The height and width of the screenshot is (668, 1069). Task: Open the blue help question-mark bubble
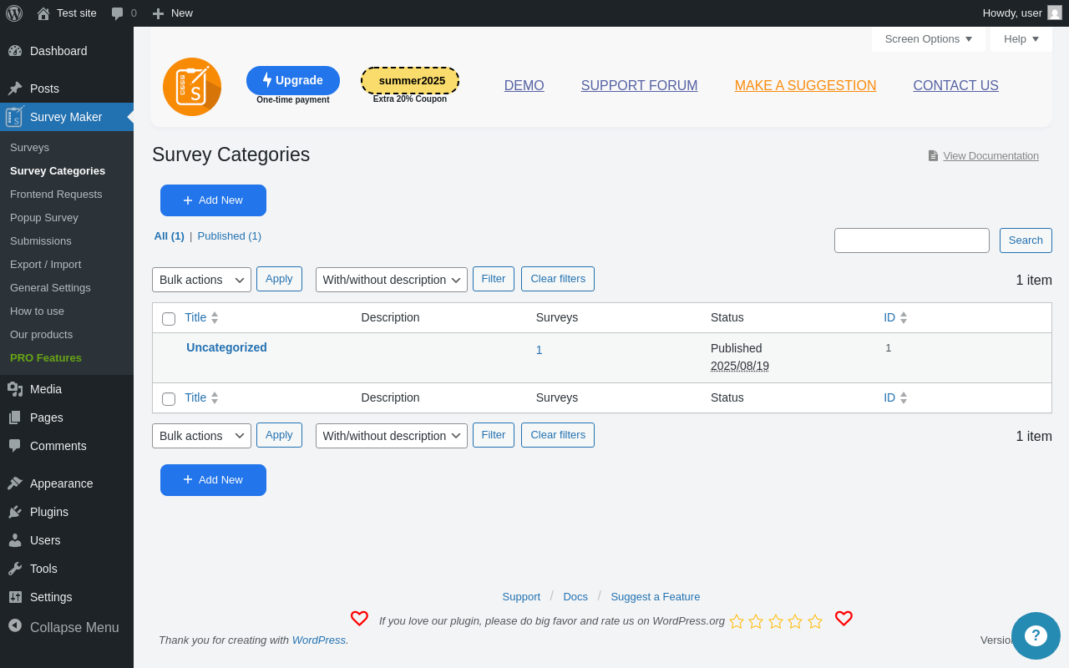point(1036,635)
